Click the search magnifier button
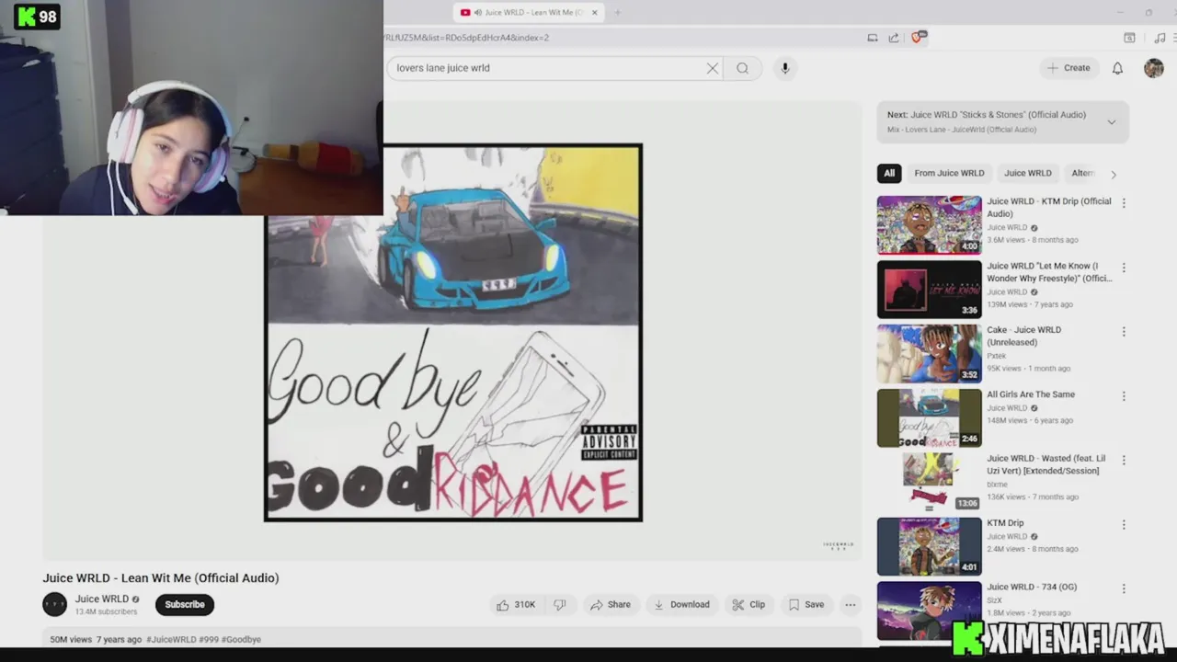Image resolution: width=1177 pixels, height=662 pixels. point(742,68)
